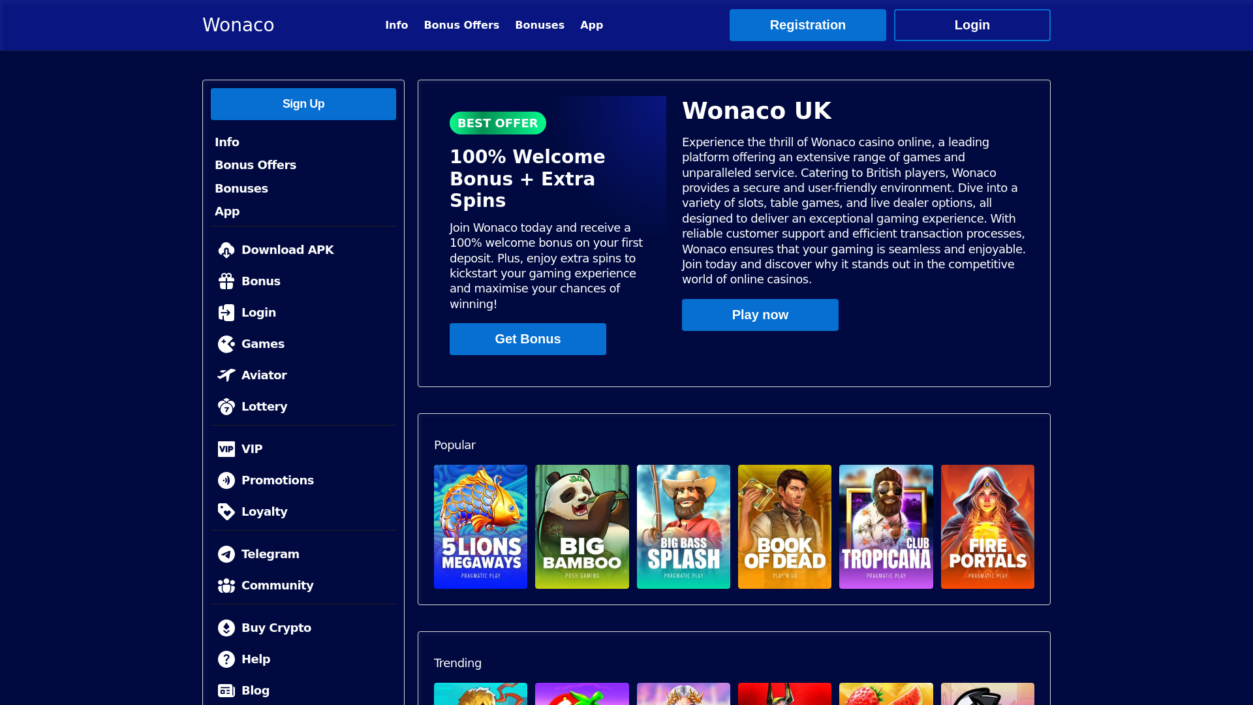Open the Club Tropicana game thumbnail
This screenshot has height=705, width=1253.
click(x=886, y=527)
